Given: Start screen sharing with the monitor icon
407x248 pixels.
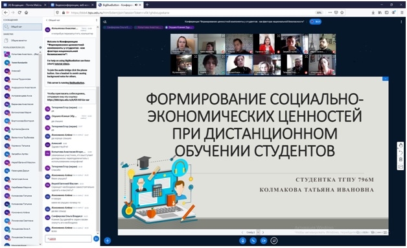Looking at the screenshot, I should (x=274, y=240).
